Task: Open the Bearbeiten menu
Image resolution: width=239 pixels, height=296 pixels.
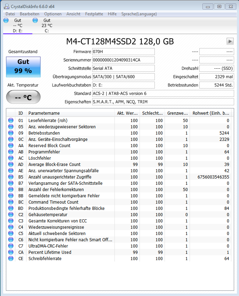Action: tap(30, 14)
